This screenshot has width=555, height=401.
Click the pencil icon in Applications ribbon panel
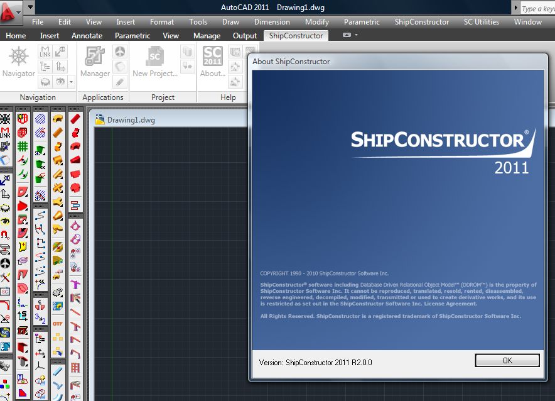120,82
